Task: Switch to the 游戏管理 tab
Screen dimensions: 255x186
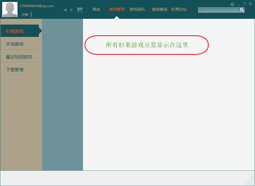Action: coord(116,9)
